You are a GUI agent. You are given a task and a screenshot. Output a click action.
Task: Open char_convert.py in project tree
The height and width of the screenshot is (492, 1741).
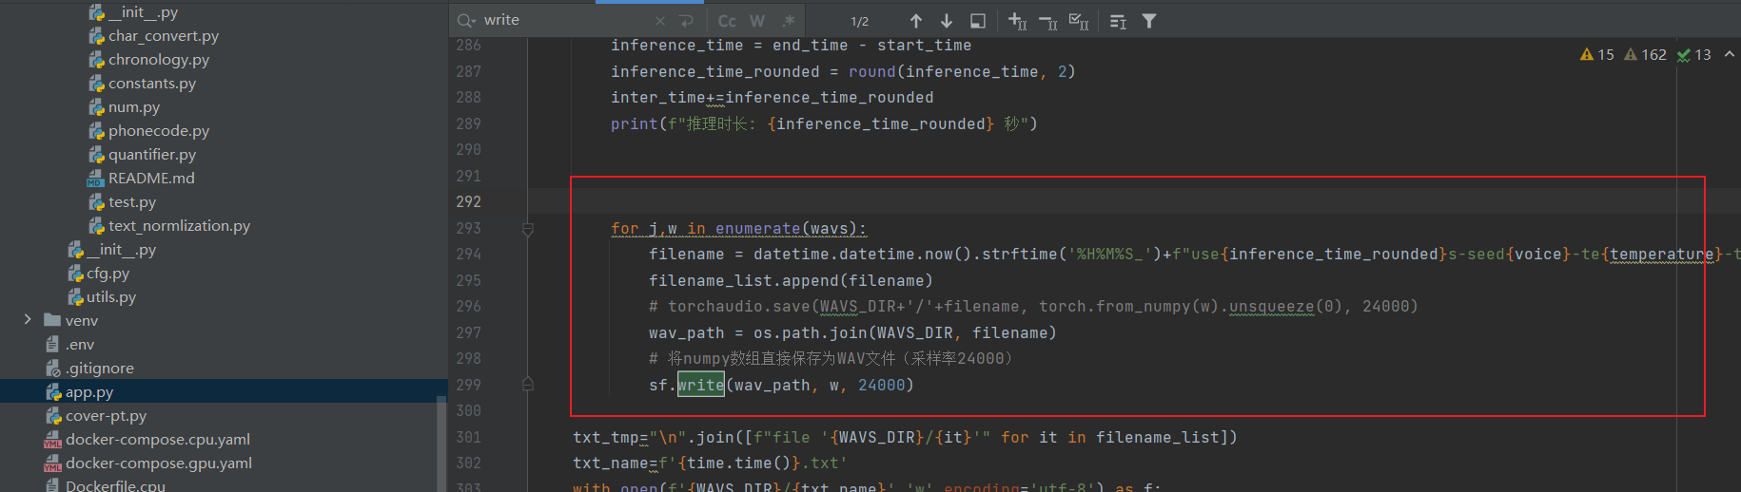pos(164,36)
